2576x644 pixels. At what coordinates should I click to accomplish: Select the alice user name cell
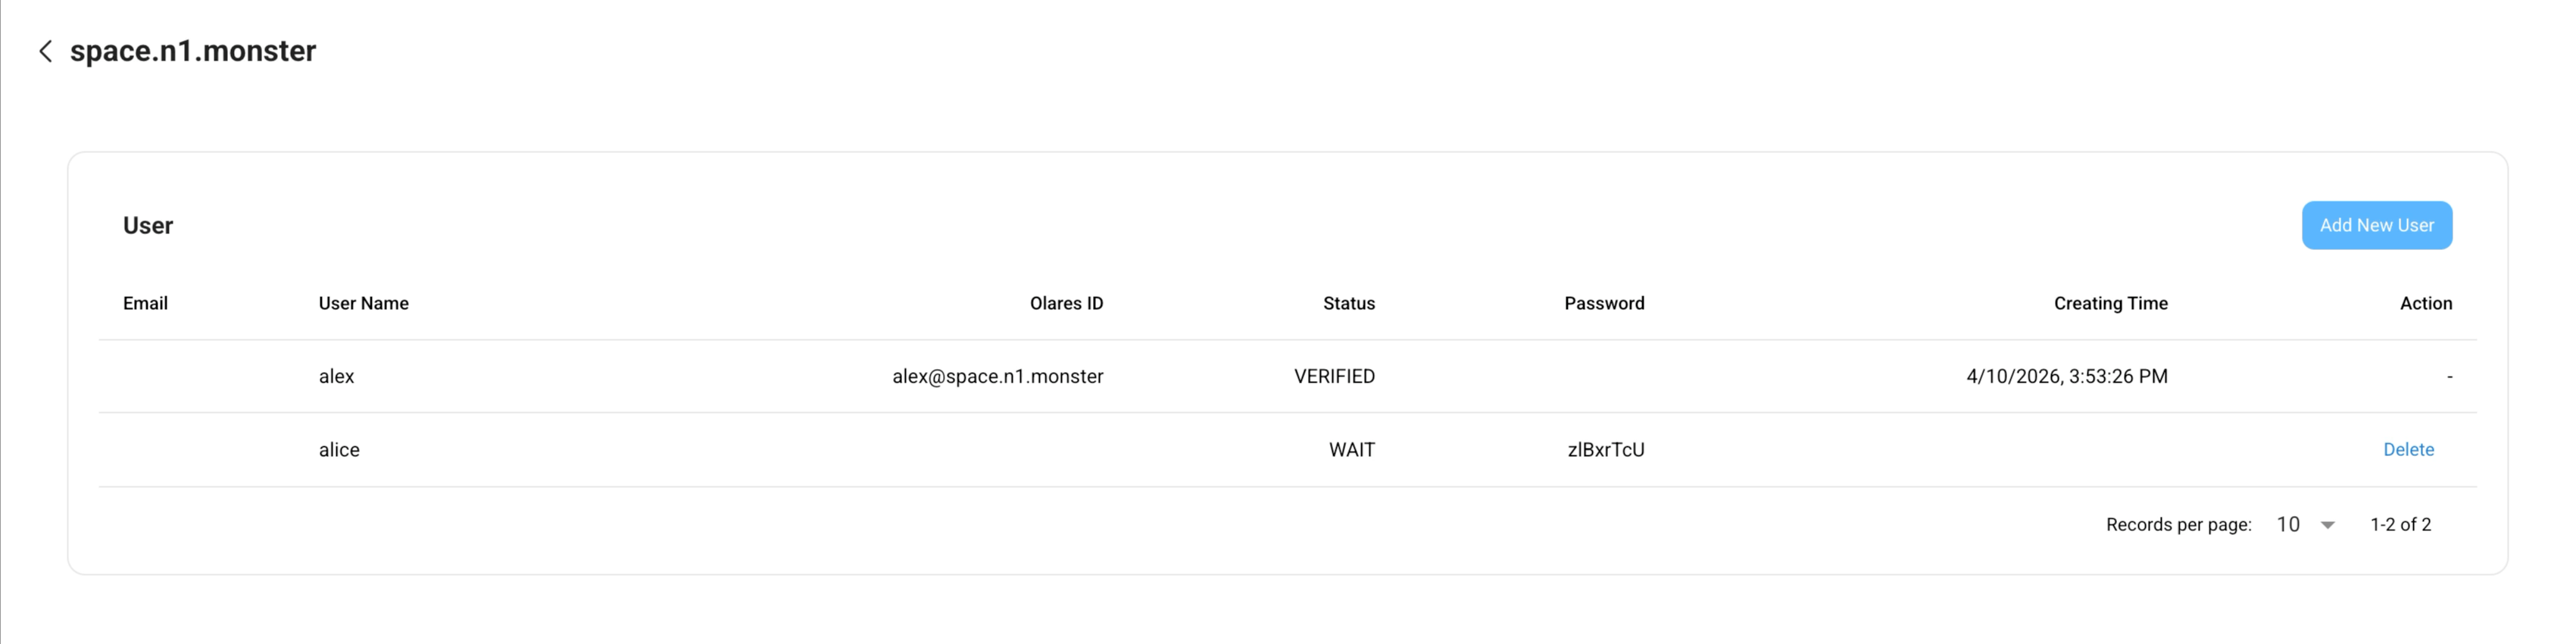tap(339, 450)
